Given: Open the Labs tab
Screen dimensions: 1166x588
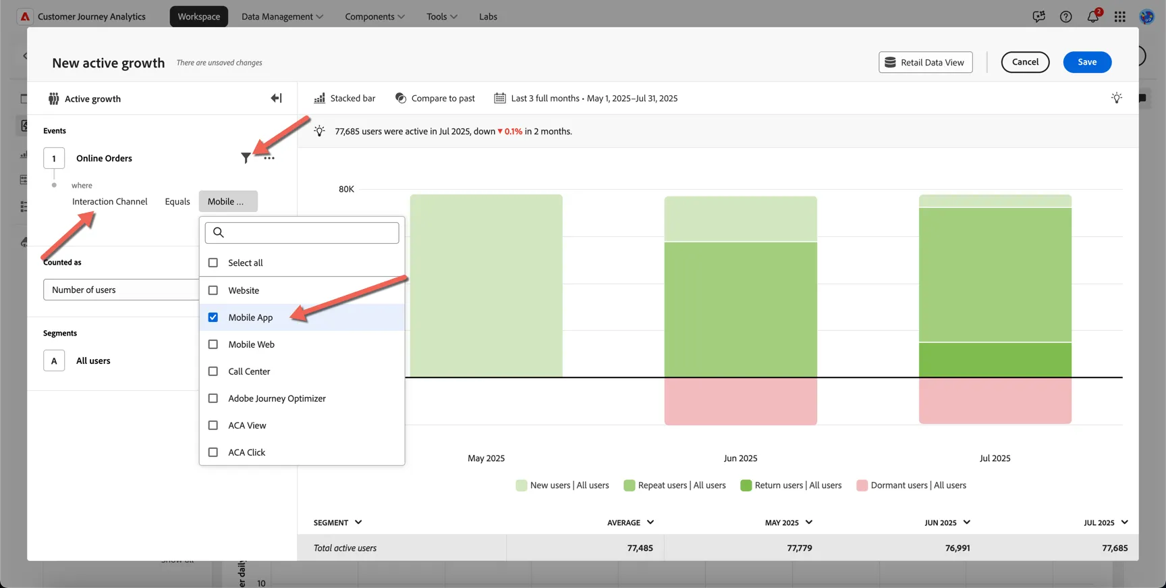Looking at the screenshot, I should [x=488, y=16].
